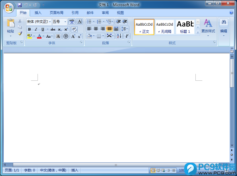The image size is (237, 176).
Task: Enable center text alignment
Action: (96, 29)
